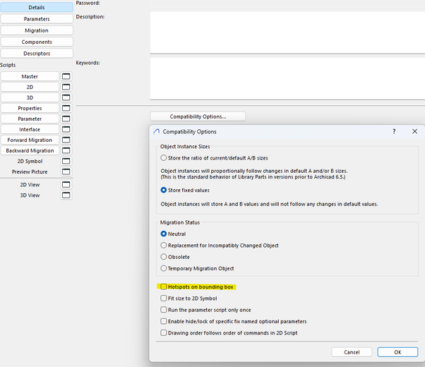Open the Components tab
425x367 pixels.
tap(37, 42)
